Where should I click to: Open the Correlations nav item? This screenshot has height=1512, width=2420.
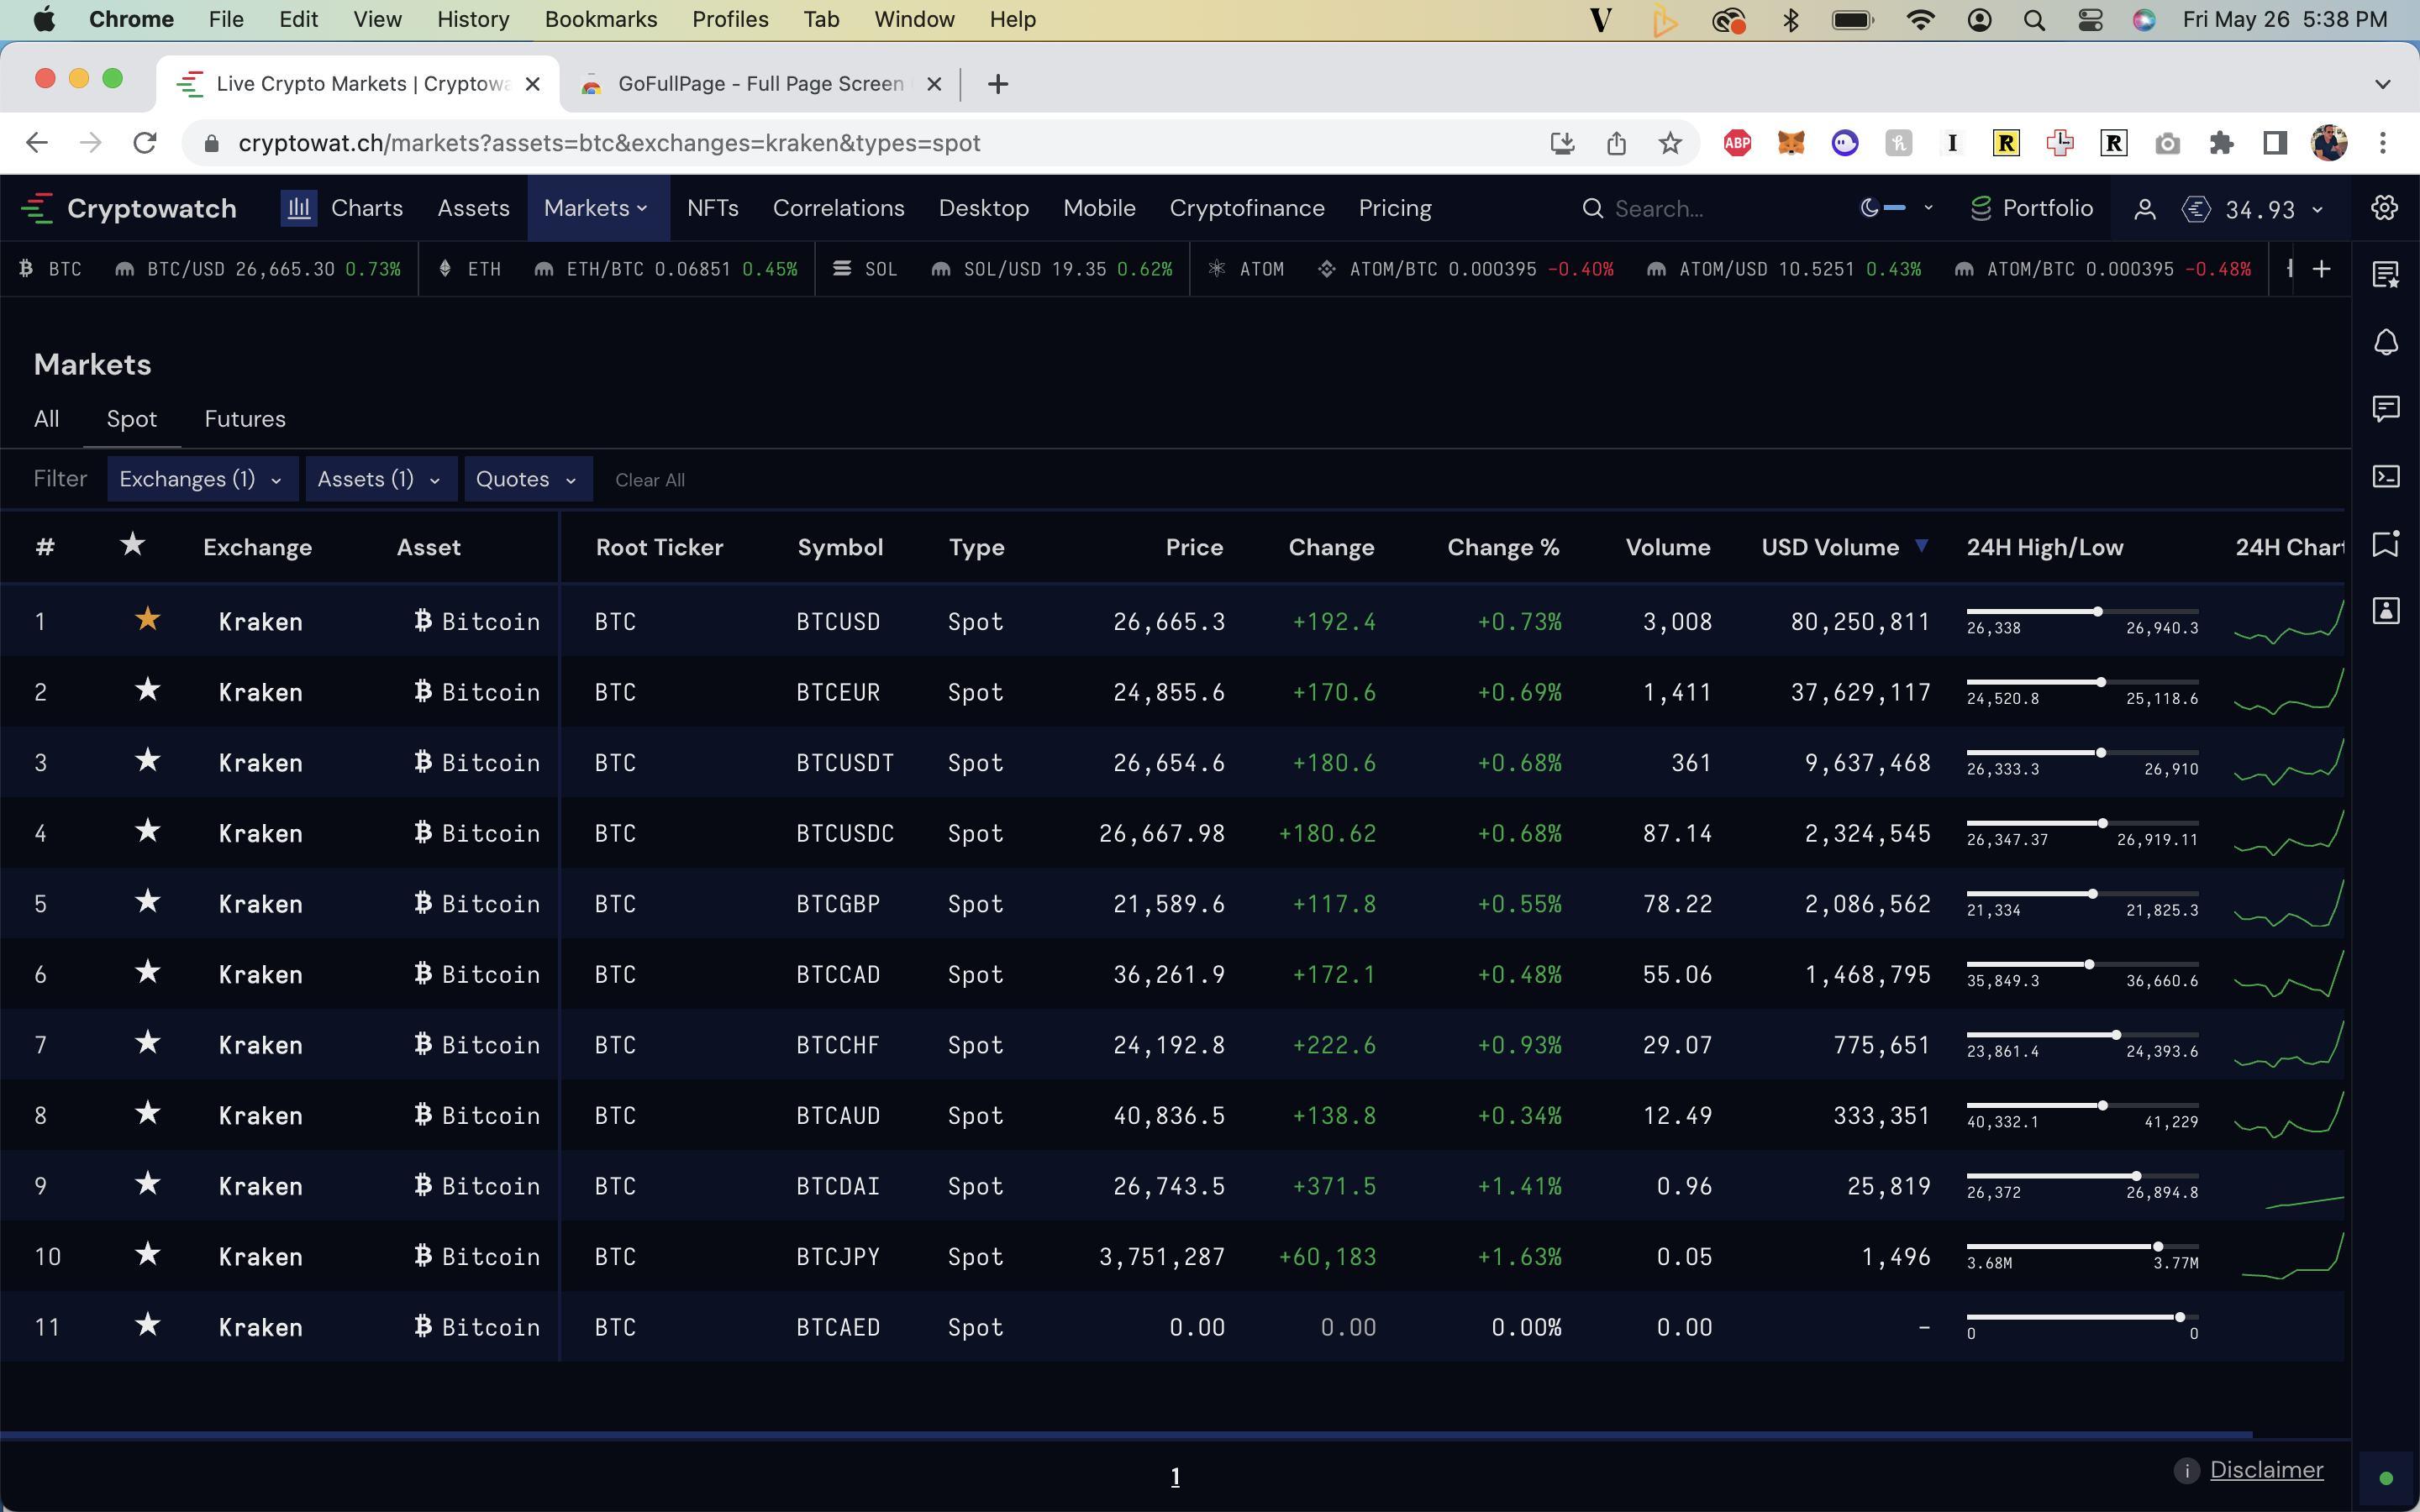[838, 208]
